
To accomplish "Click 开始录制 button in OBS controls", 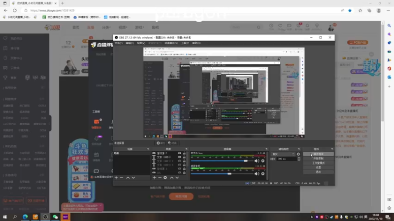I will [318, 159].
